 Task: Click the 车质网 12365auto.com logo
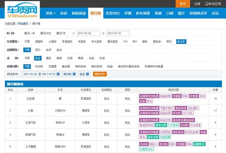click(x=22, y=9)
